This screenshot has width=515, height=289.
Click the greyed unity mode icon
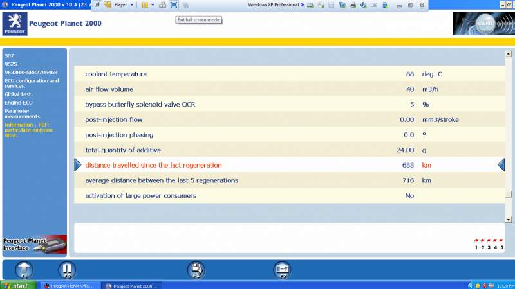[185, 5]
